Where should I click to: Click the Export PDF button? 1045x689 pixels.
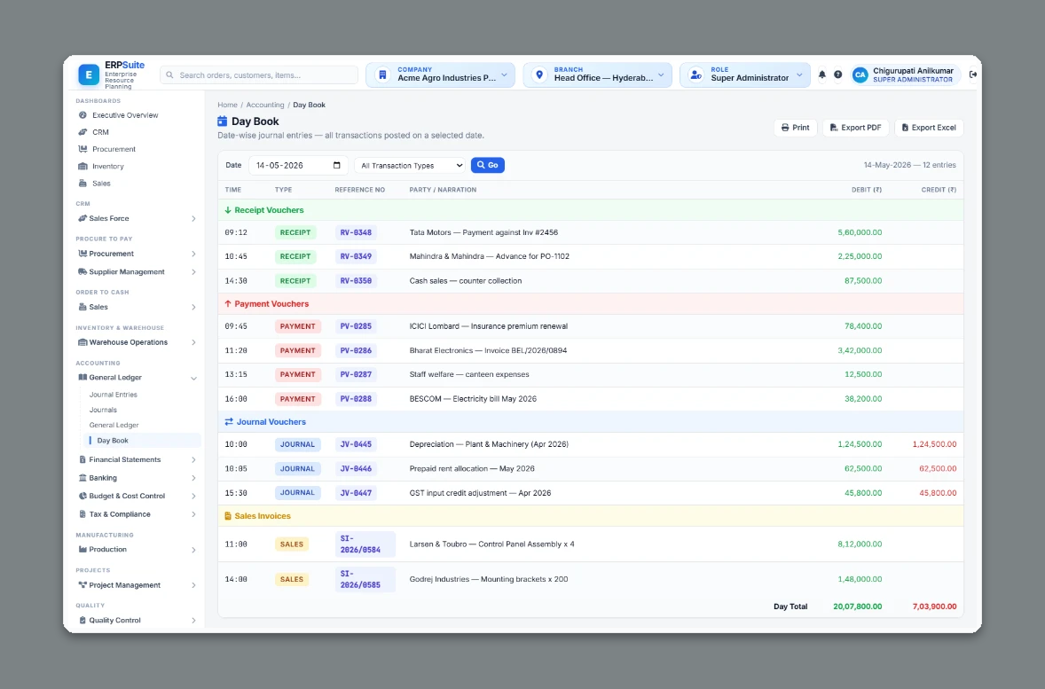click(x=856, y=128)
